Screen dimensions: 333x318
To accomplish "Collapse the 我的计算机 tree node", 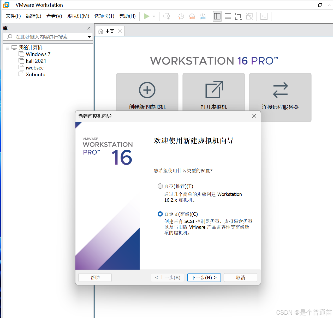I will point(7,48).
